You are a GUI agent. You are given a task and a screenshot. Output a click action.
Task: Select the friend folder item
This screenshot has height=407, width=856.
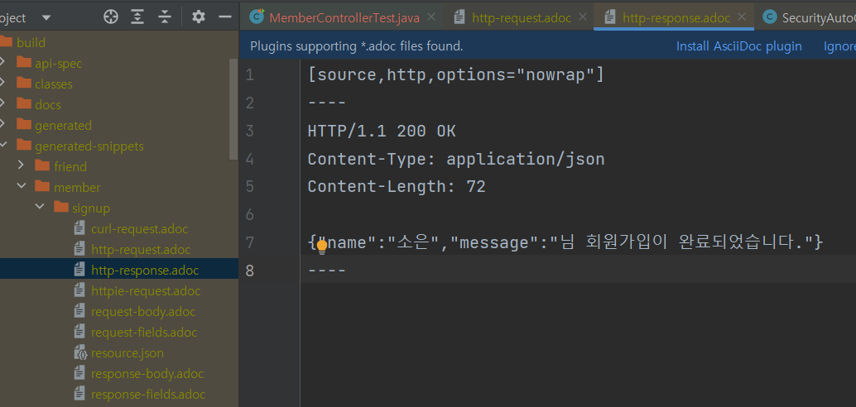click(70, 166)
